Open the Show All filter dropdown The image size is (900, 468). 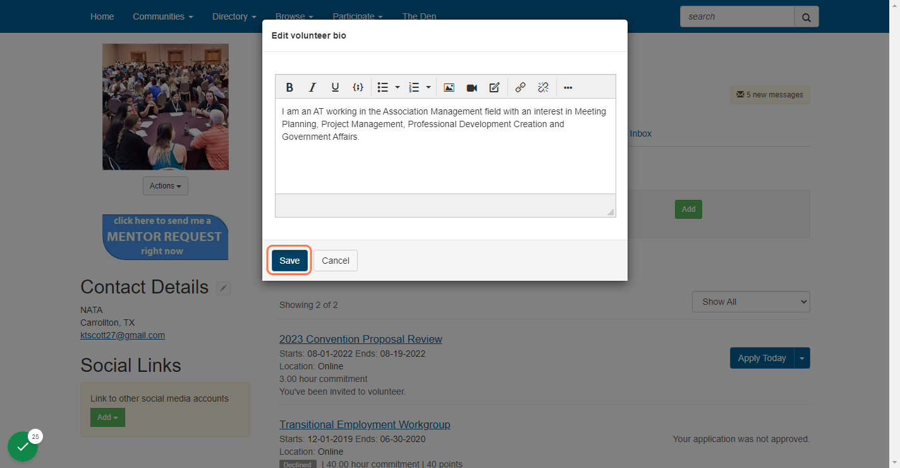[x=751, y=302]
